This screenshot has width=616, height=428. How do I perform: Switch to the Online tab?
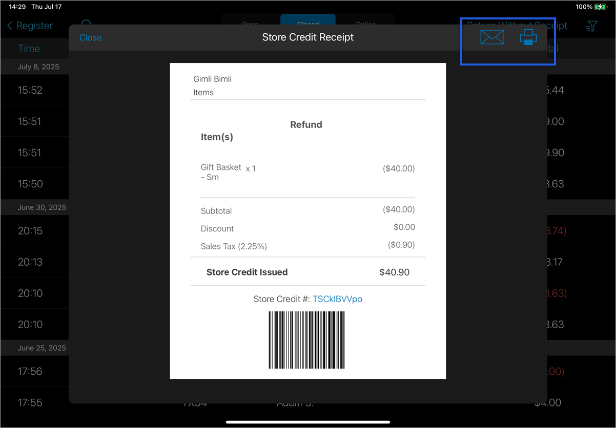pos(365,24)
